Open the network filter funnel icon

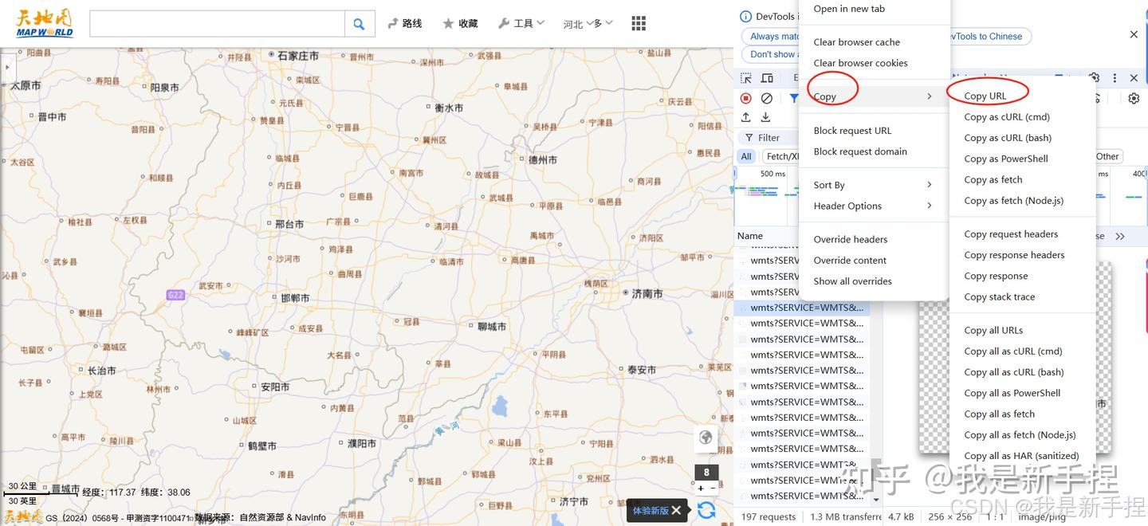(x=793, y=97)
